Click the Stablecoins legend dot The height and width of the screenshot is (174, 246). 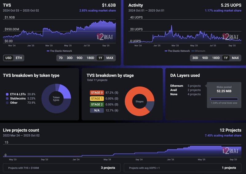tap(7, 98)
